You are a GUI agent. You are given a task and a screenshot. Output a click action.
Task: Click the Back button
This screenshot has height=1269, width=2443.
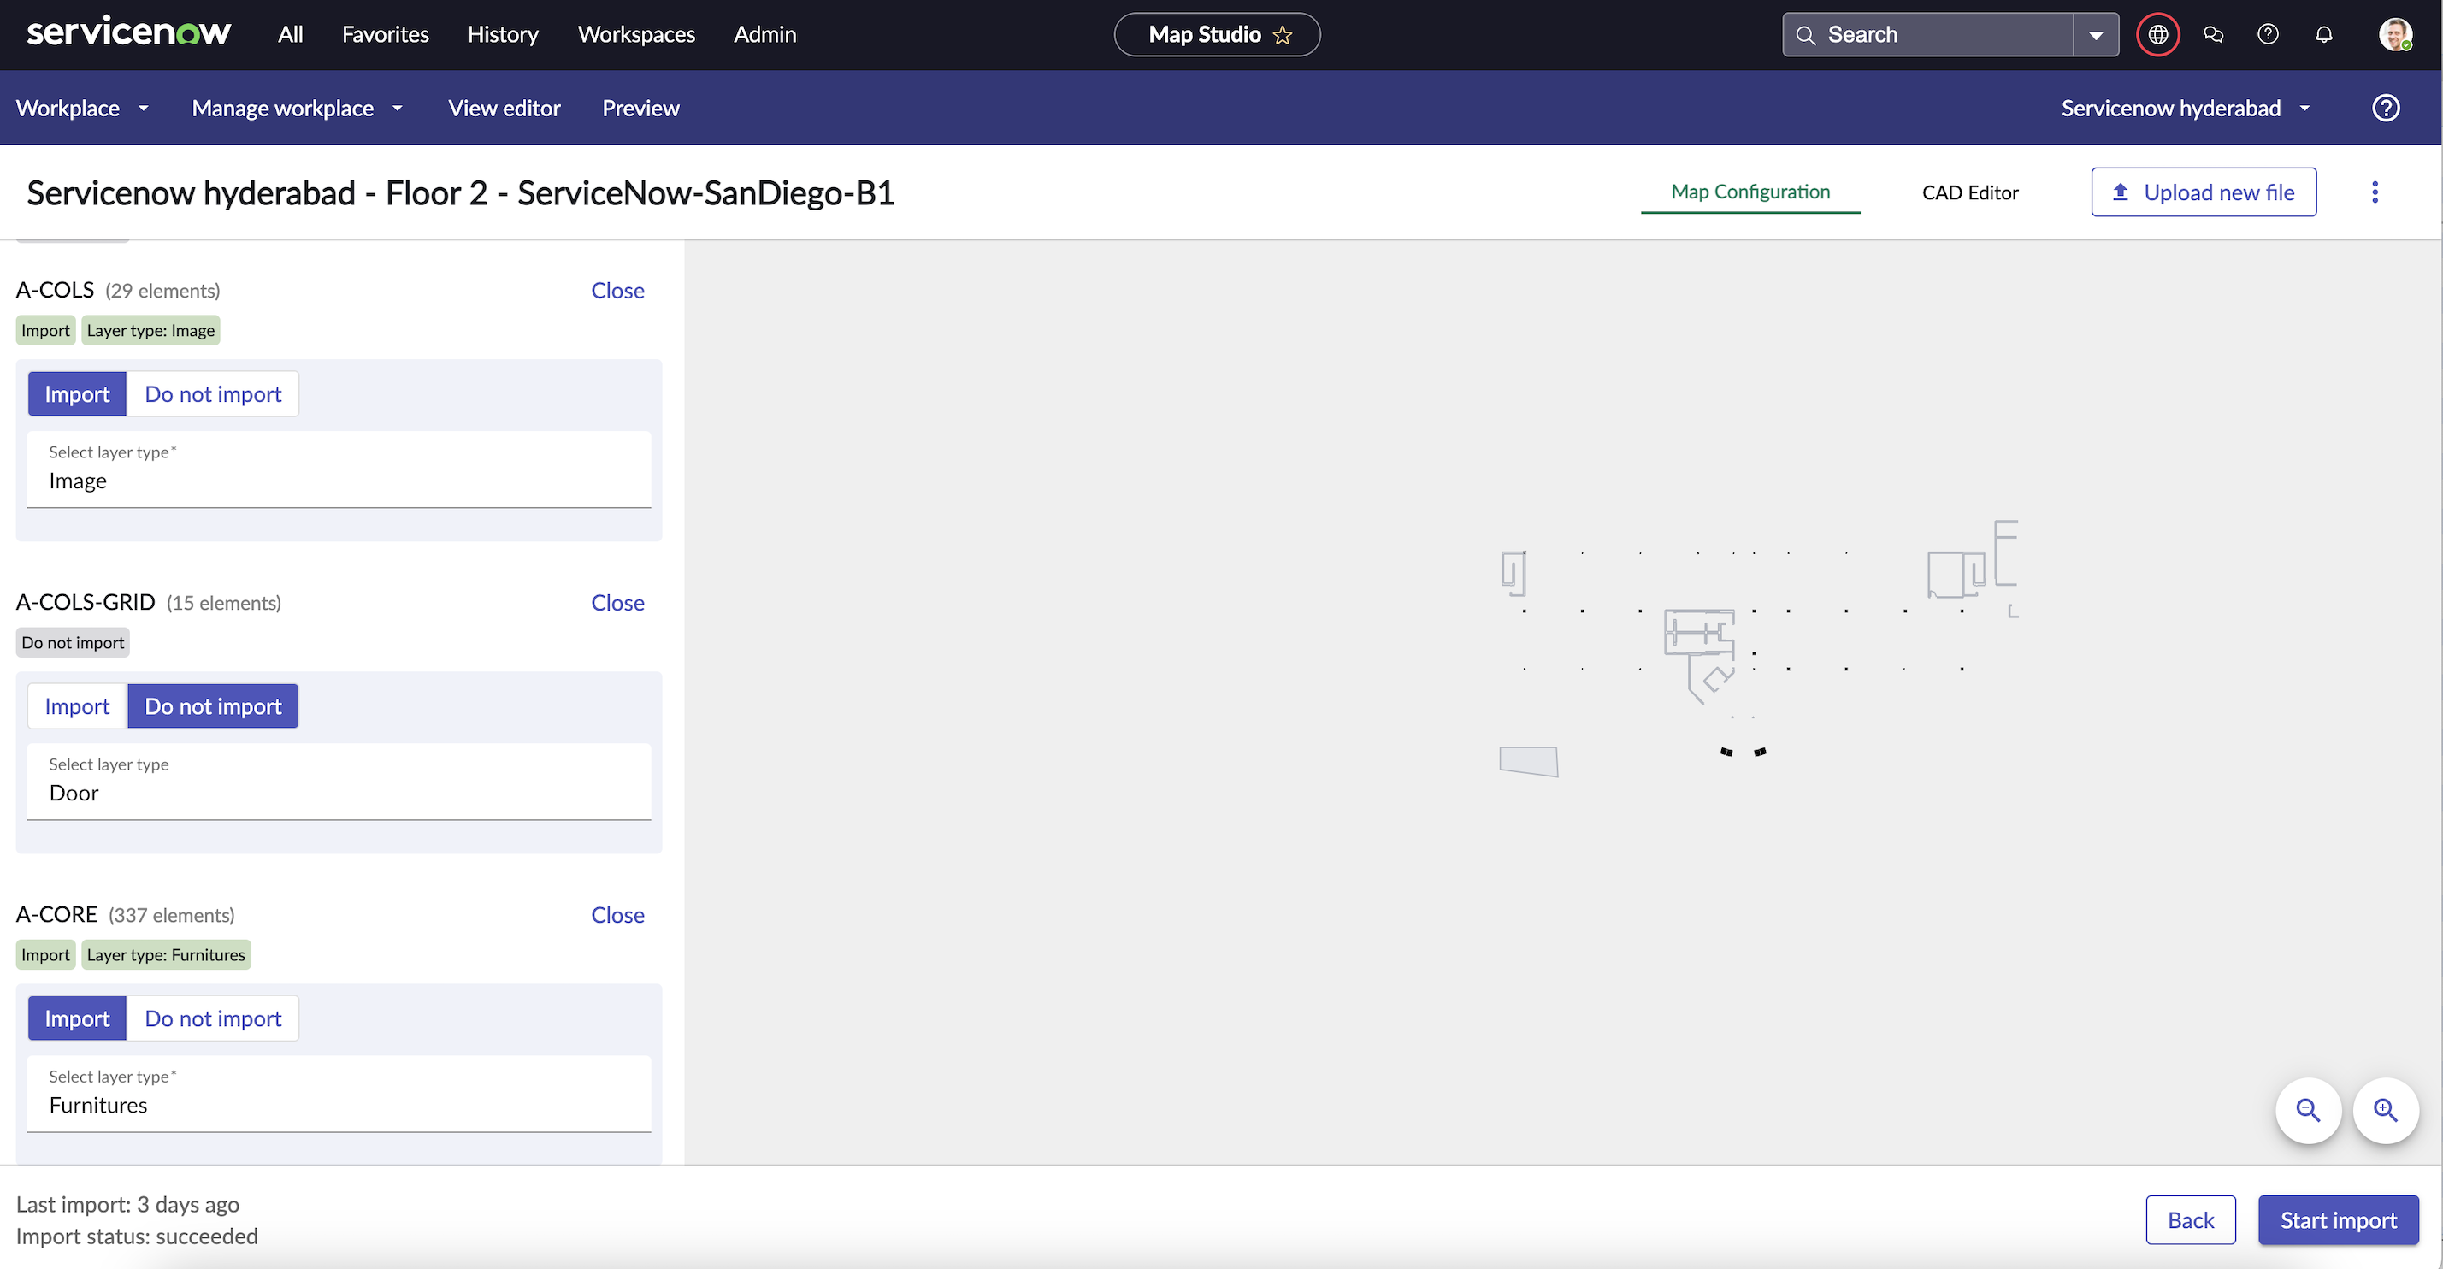coord(2190,1219)
